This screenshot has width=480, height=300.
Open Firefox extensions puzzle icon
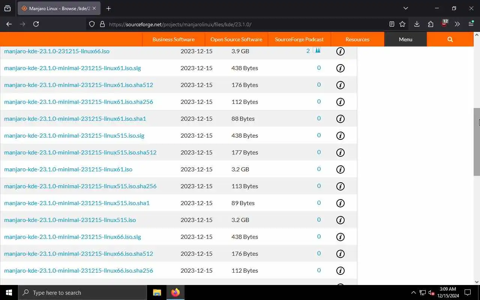click(x=430, y=24)
